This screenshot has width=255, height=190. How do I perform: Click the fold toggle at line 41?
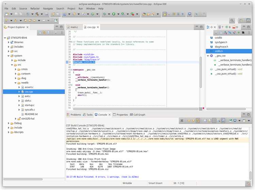71,70
